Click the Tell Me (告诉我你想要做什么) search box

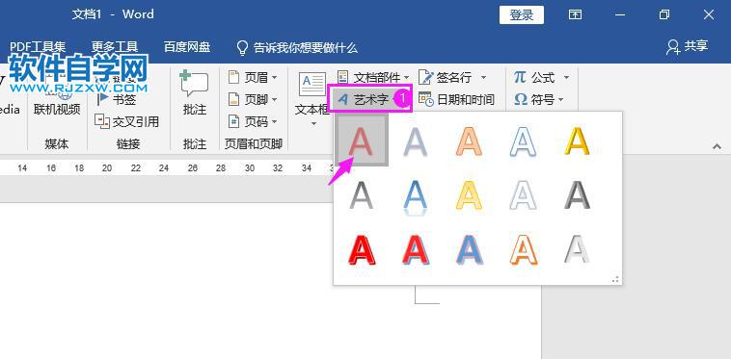[297, 47]
